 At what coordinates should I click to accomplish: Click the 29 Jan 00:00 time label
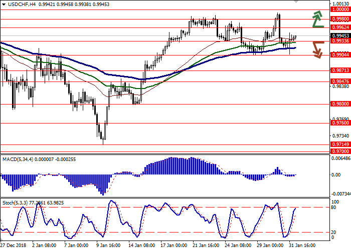(270, 245)
